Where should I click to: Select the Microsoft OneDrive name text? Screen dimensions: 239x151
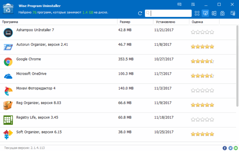coord(31,74)
